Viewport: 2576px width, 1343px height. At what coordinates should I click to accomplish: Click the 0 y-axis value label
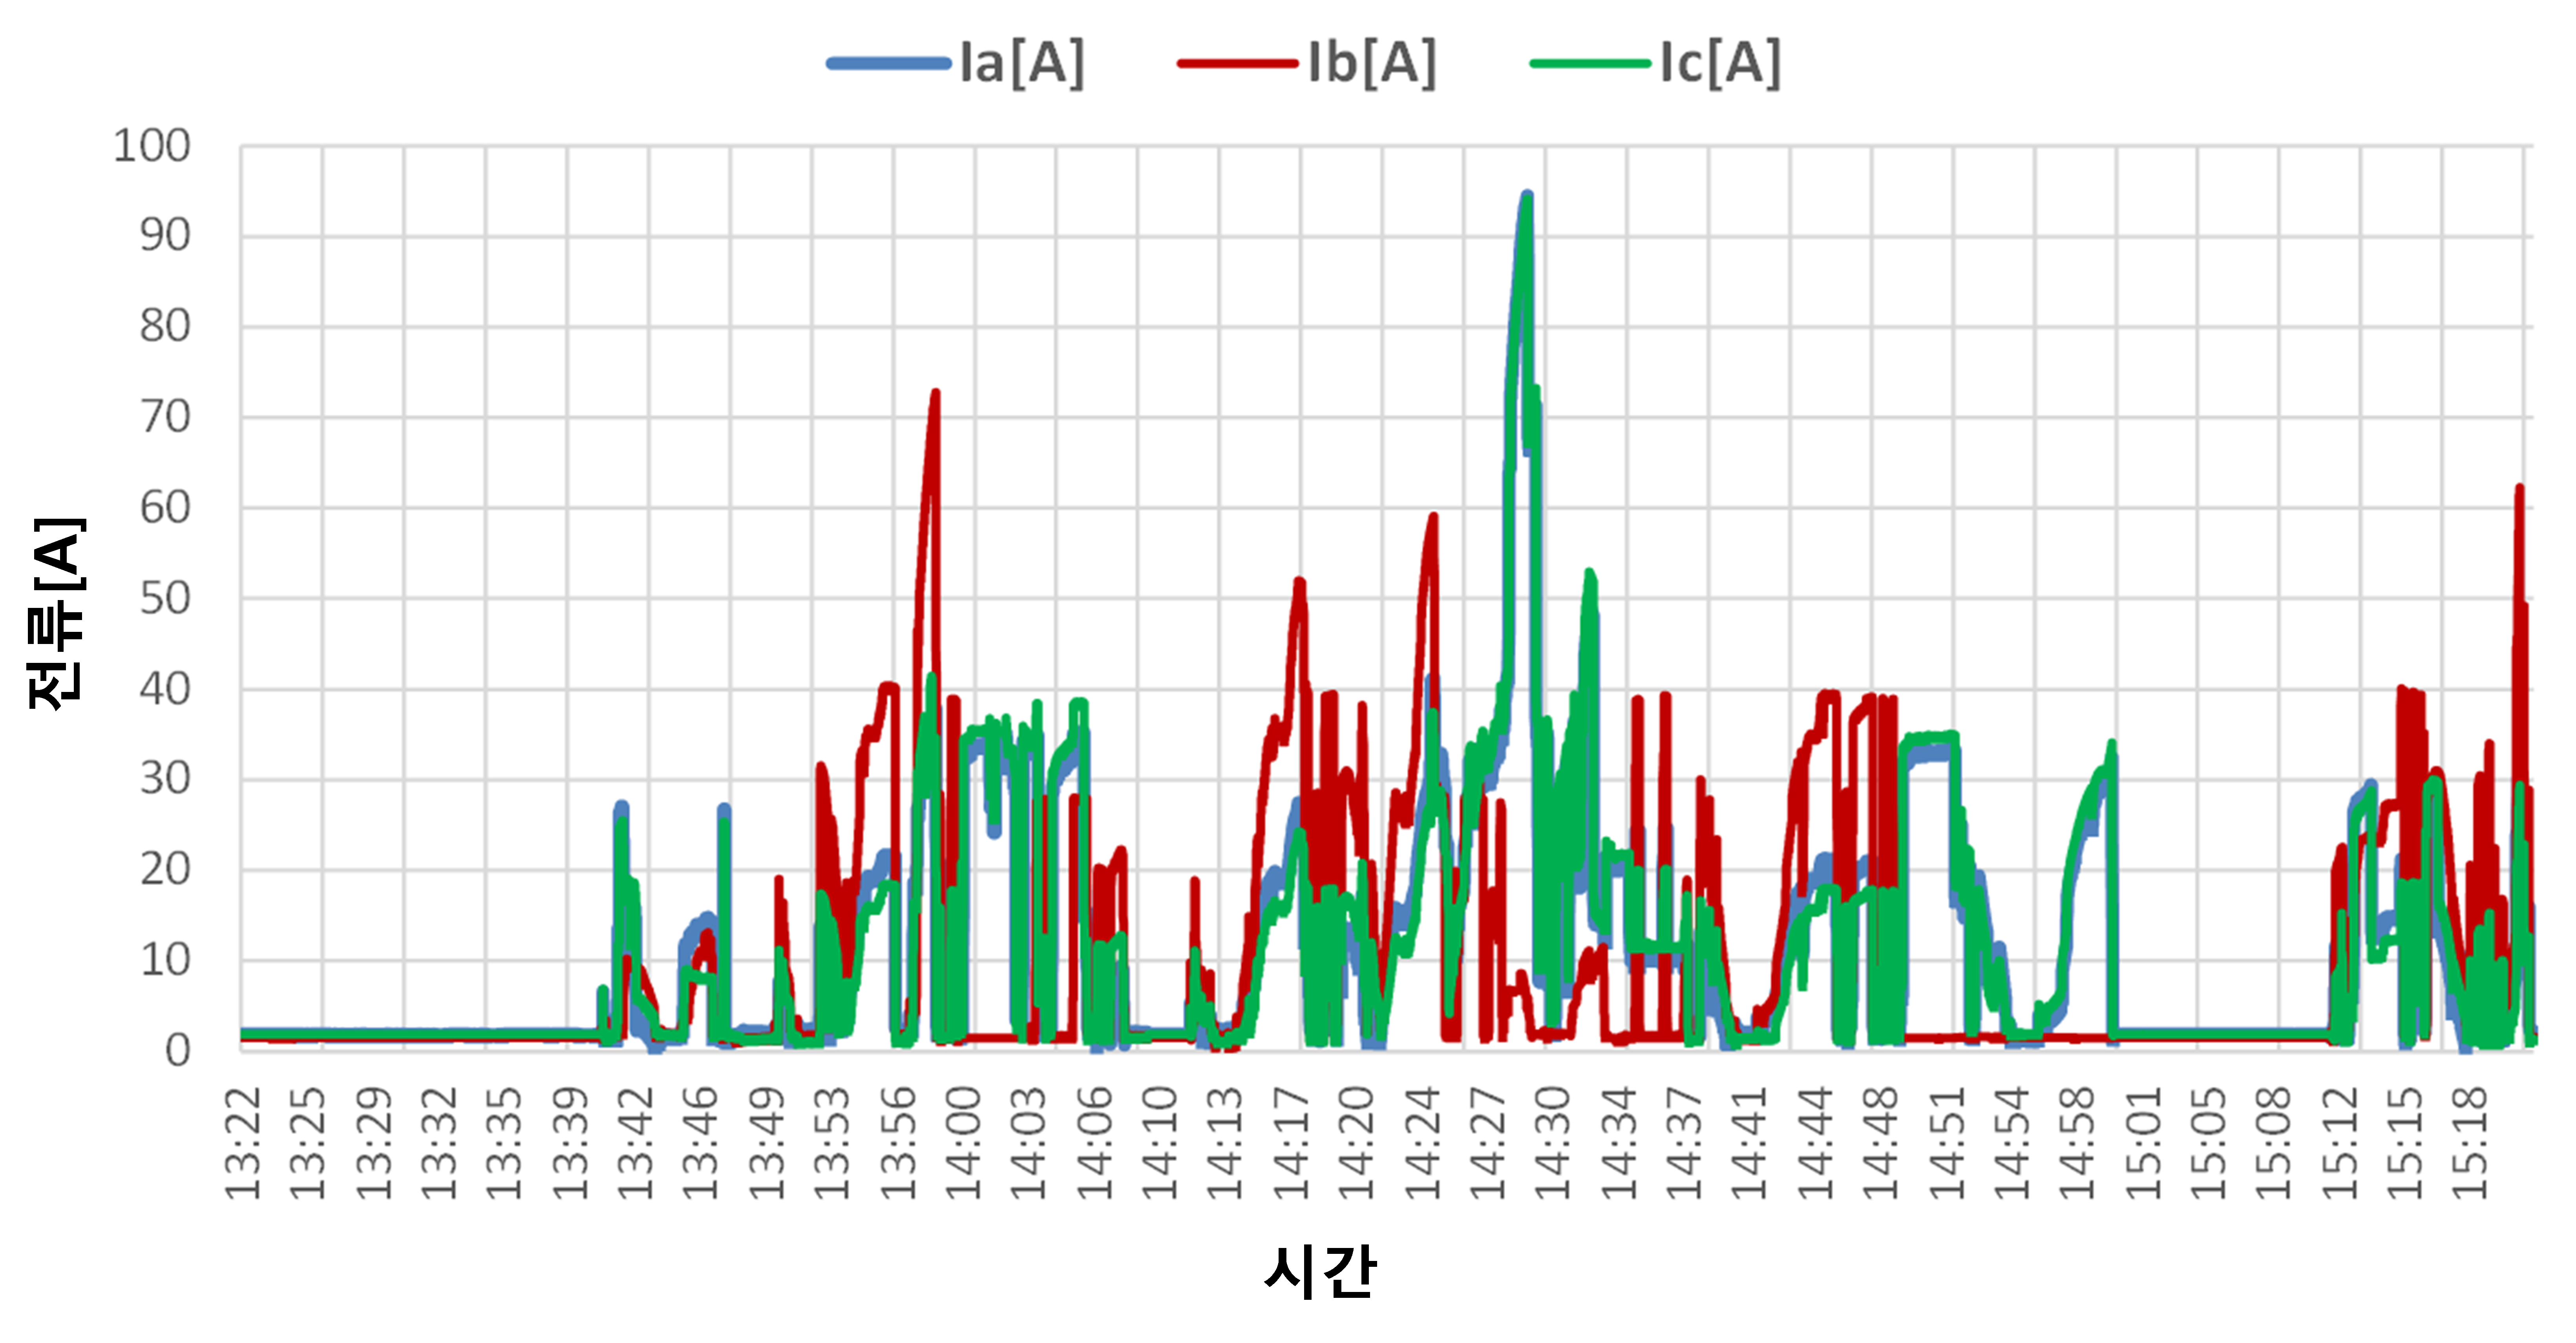coord(178,1051)
